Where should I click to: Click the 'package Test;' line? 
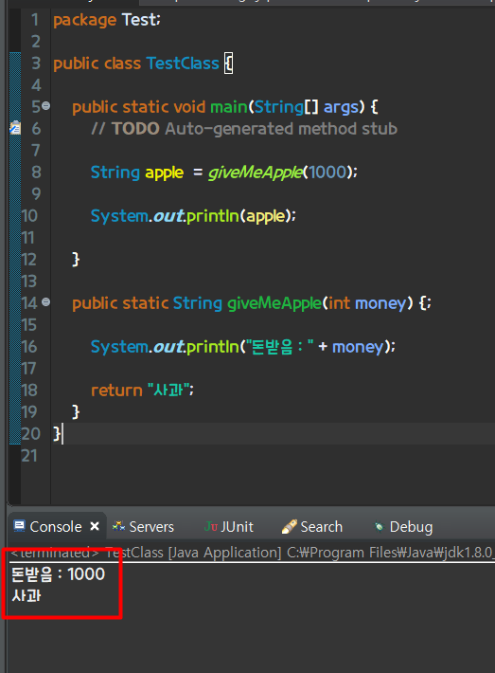point(107,20)
